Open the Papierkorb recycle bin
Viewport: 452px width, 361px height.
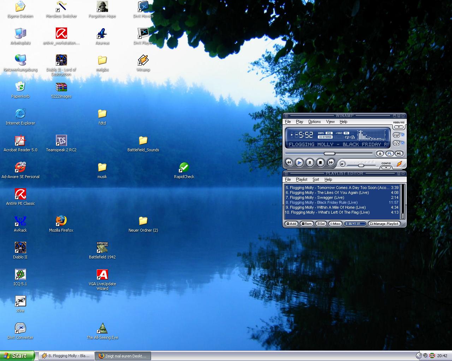[x=20, y=90]
